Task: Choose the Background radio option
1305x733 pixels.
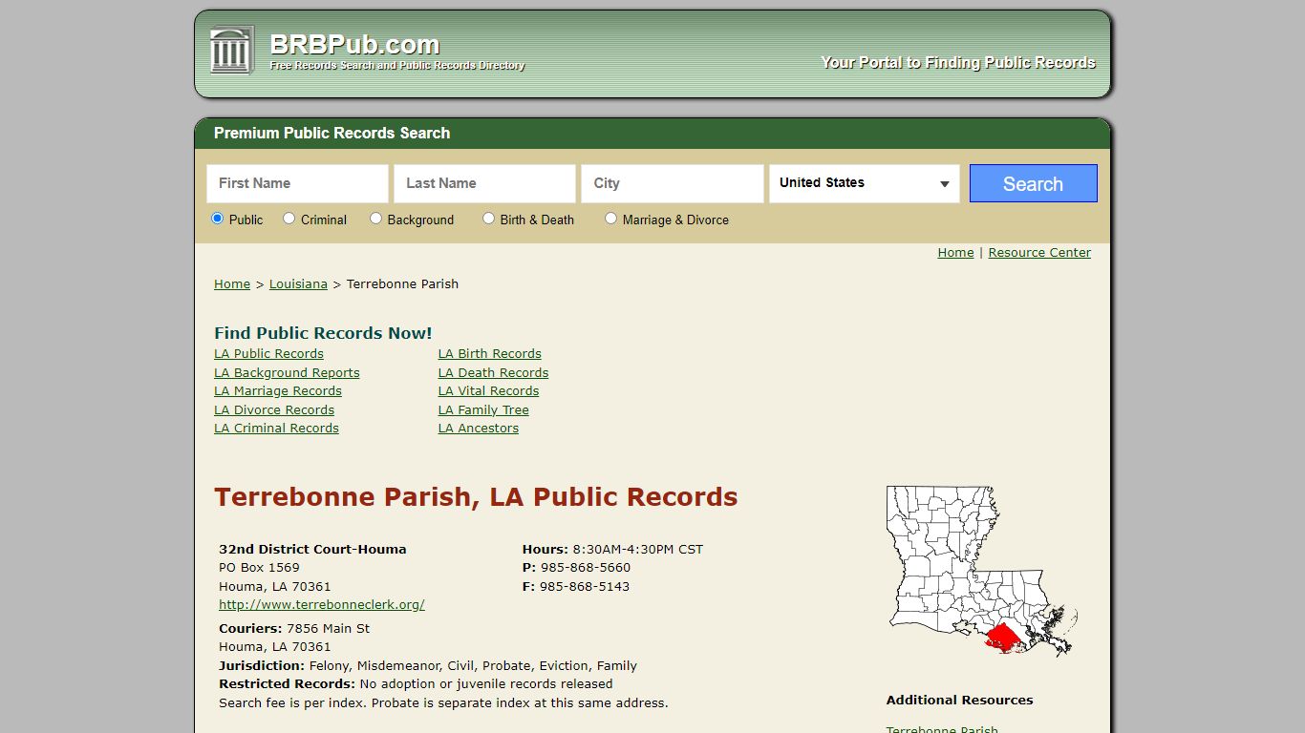Action: click(375, 219)
